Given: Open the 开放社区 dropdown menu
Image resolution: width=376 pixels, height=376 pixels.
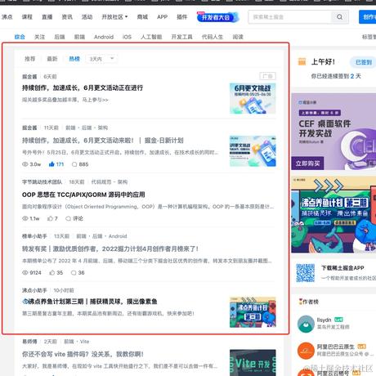Looking at the screenshot, I should tap(114, 17).
